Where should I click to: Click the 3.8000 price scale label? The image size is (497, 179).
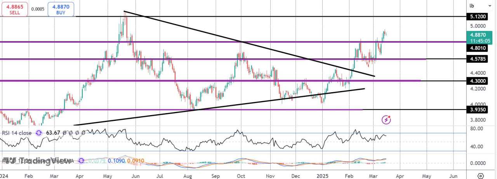click(x=478, y=120)
